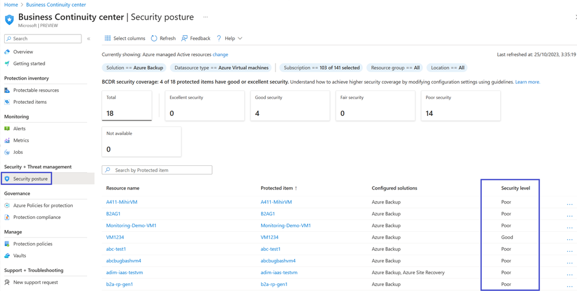The height and width of the screenshot is (291, 577).
Task: Click the Protection compliance icon
Action: 7,217
